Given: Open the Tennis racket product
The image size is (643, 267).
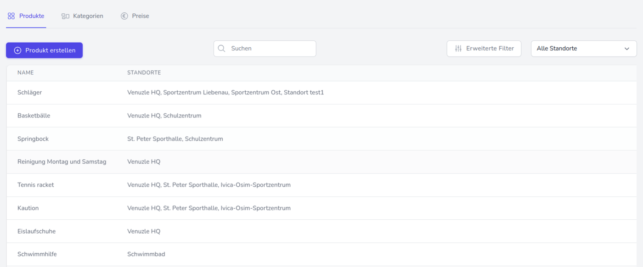Looking at the screenshot, I should click(x=36, y=185).
